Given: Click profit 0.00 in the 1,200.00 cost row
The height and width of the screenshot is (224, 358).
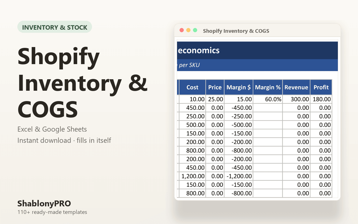Looking at the screenshot, I should coord(321,176).
